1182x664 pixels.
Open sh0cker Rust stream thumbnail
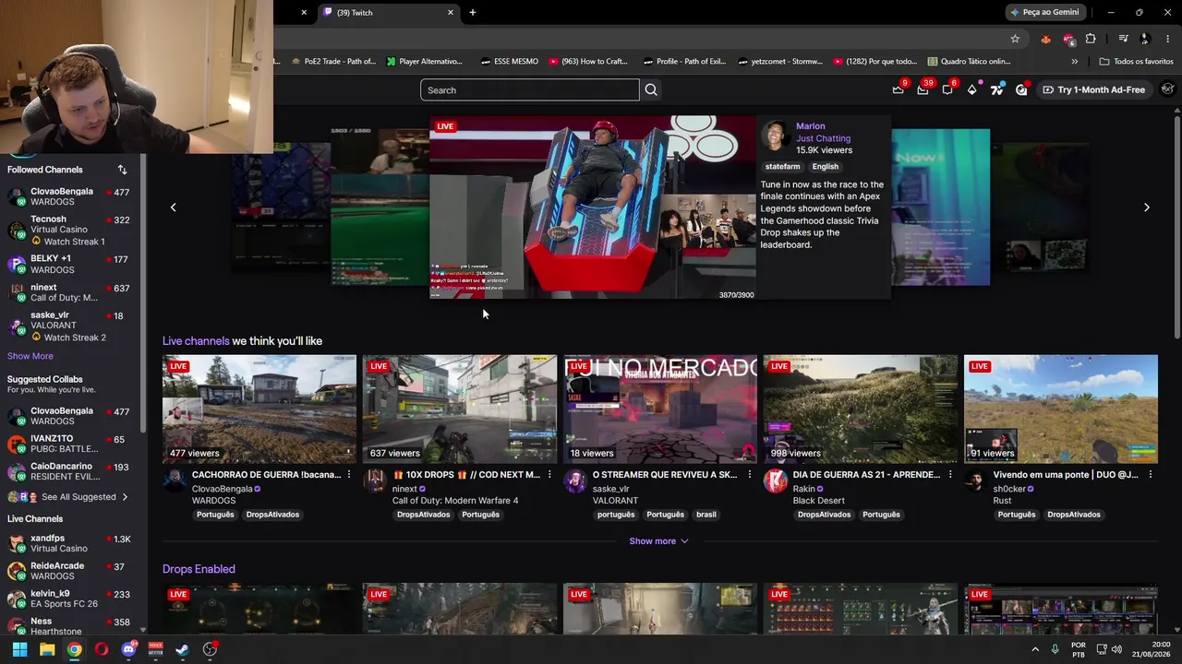pyautogui.click(x=1061, y=409)
